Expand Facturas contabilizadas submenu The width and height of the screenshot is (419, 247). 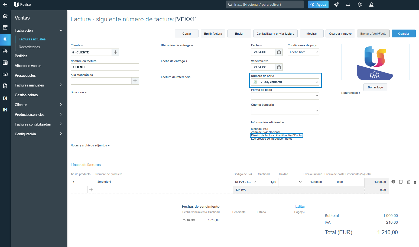(x=61, y=124)
